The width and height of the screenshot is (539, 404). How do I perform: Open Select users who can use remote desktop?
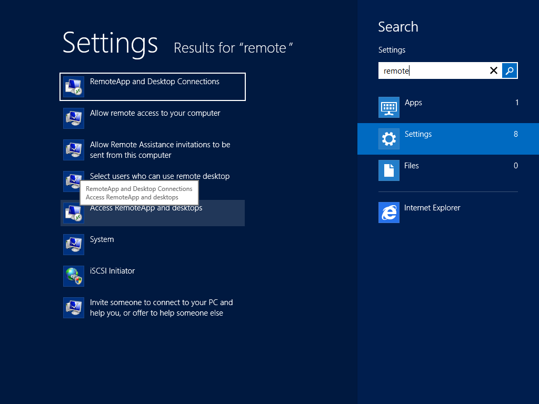[x=159, y=176]
